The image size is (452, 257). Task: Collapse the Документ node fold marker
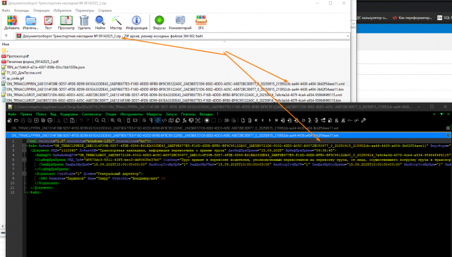tap(24, 150)
